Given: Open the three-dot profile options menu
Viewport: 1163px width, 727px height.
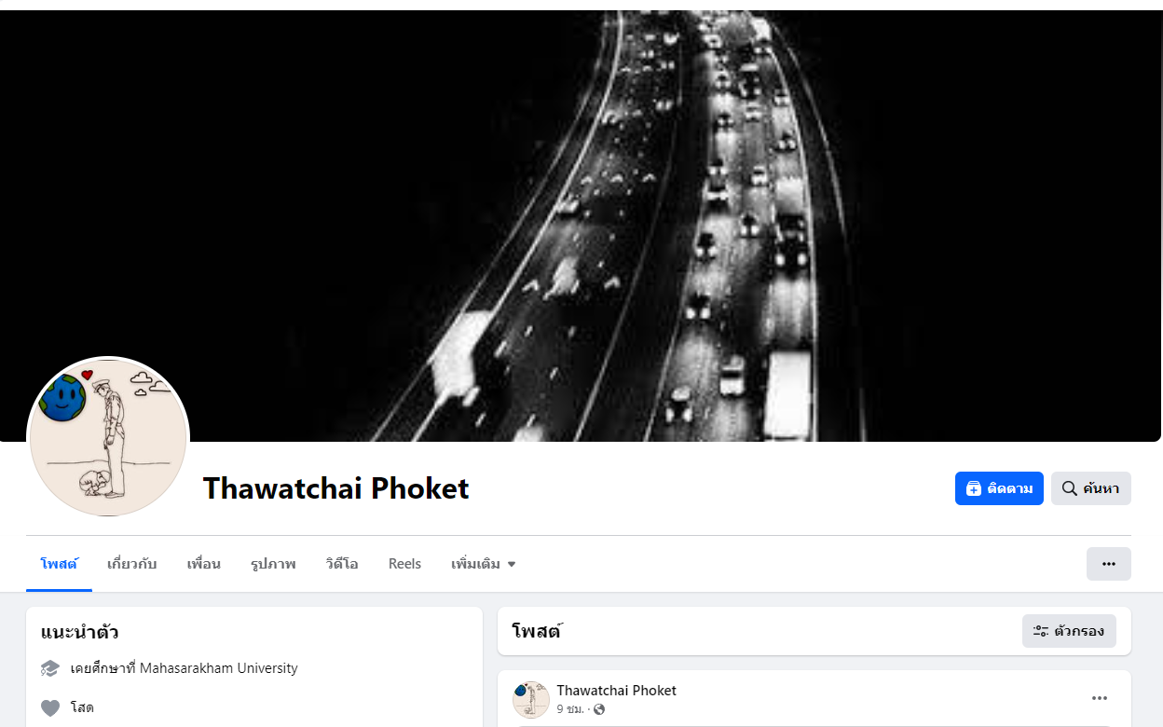Looking at the screenshot, I should 1109,564.
